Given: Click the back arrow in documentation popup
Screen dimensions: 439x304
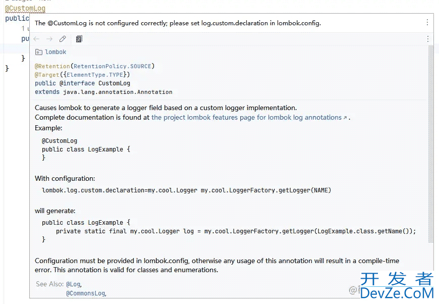Looking at the screenshot, I should point(36,39).
